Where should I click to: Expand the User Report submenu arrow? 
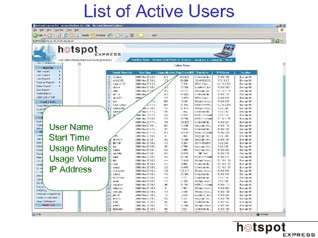[60, 79]
